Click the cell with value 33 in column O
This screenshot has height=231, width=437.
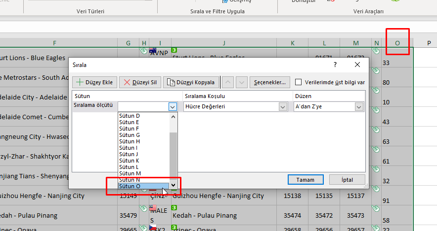click(x=397, y=58)
